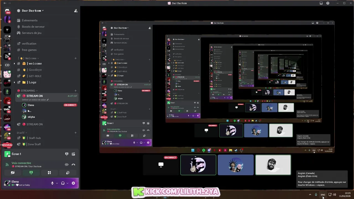354x199 pixels.
Task: Disconnect from voice with the hang-up icon
Action: pos(73,164)
